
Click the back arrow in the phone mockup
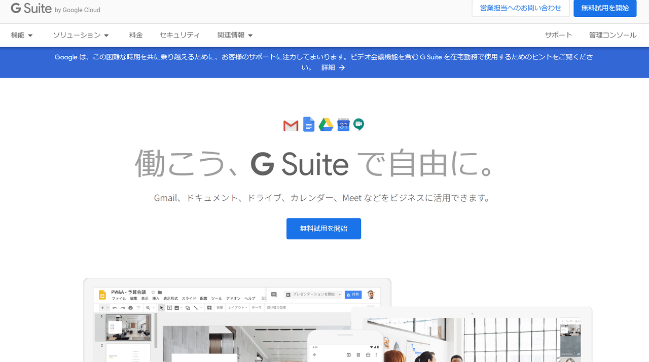pos(315,355)
